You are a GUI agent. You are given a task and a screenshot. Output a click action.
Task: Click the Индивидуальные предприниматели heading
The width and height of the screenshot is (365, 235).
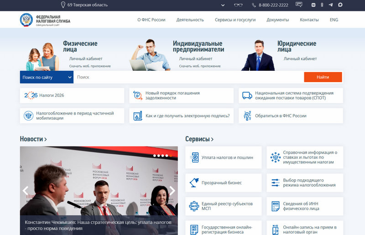tap(198, 47)
